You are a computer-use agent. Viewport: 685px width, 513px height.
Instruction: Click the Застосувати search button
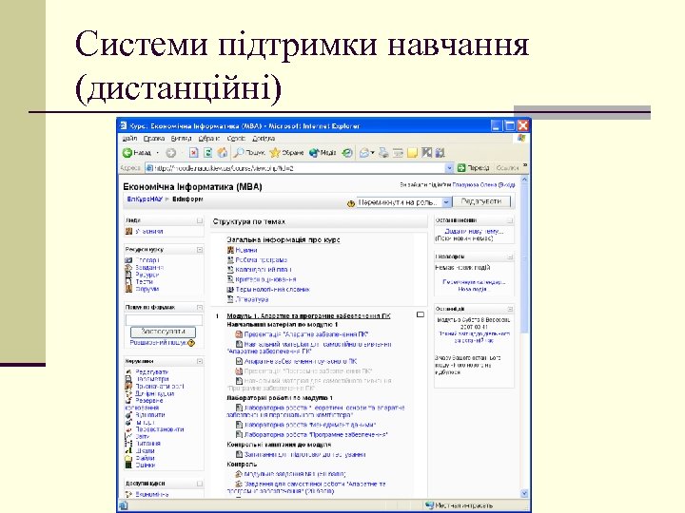point(163,332)
